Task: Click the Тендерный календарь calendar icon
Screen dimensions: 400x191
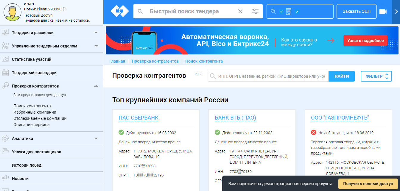Action: coord(5,72)
